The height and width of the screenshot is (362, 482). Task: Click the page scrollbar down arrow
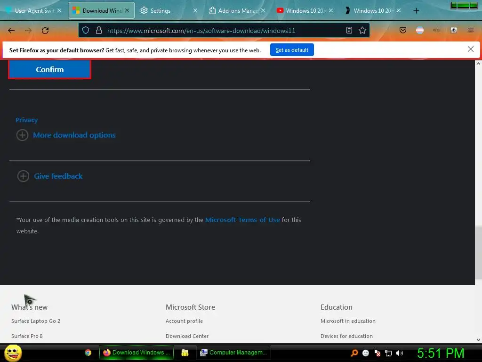tap(478, 340)
